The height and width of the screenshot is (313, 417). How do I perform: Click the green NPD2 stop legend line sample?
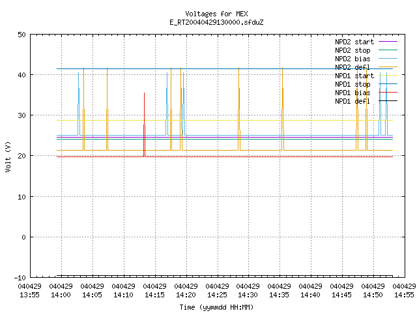(388, 50)
